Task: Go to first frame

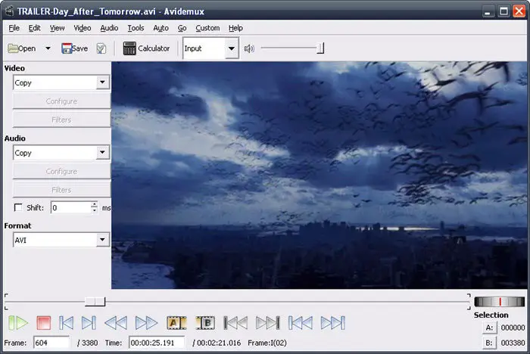Action: (x=300, y=323)
